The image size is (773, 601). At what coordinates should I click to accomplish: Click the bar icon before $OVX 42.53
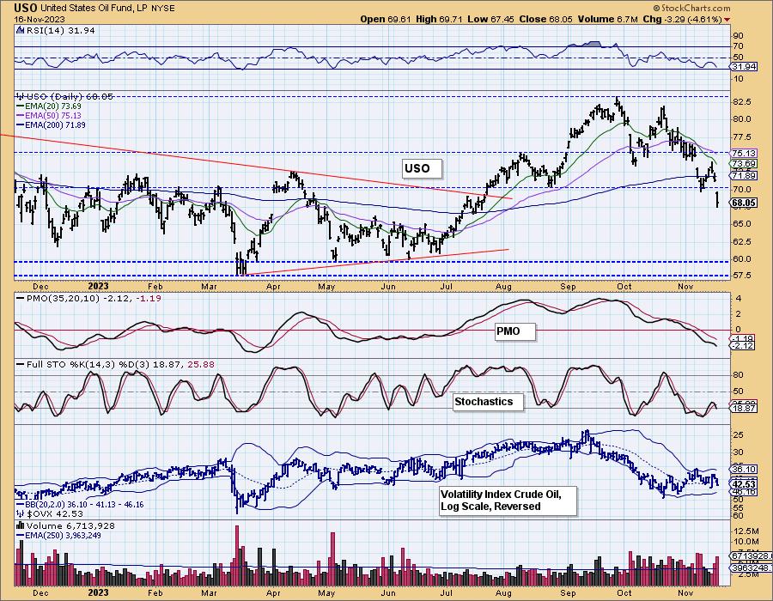tap(21, 513)
